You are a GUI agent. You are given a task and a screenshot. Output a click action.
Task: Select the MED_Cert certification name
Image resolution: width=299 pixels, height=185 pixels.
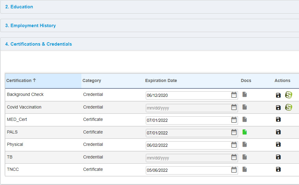tap(17, 120)
